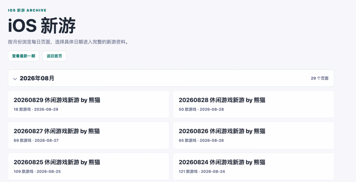Collapse the 2026年08月 section chevron
Screen dimensions: 356x182
click(x=15, y=79)
